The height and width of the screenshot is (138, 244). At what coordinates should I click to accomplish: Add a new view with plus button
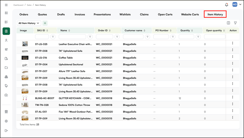[45, 23]
